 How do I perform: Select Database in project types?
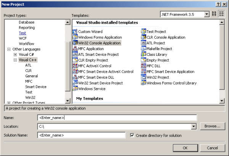(x=27, y=22)
